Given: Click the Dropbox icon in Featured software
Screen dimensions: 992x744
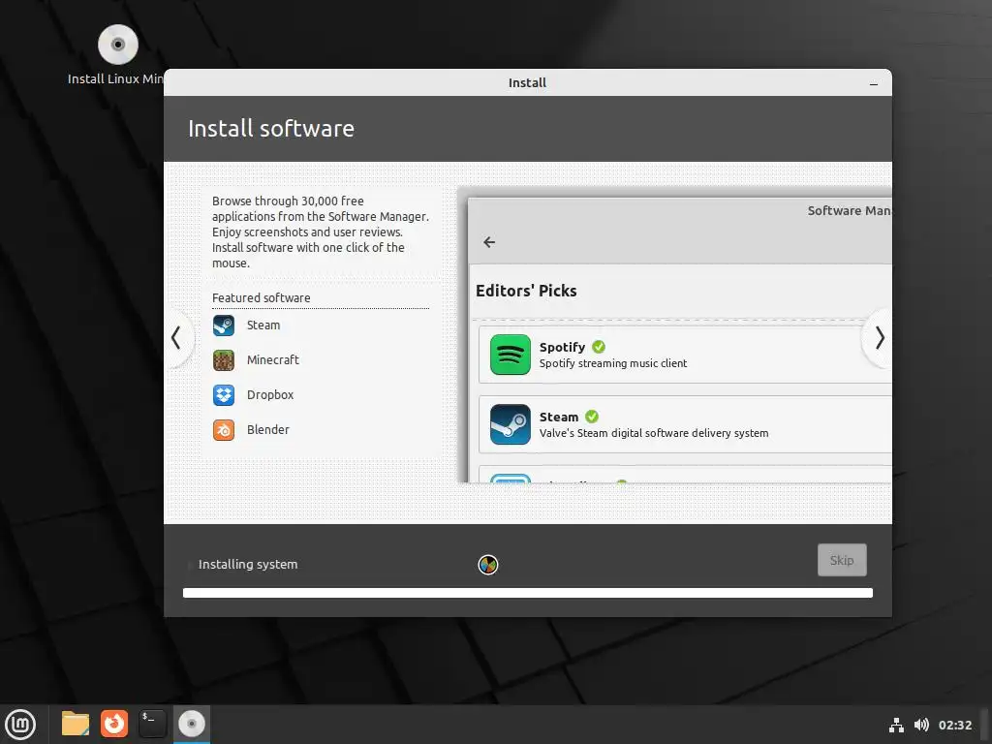Looking at the screenshot, I should click(x=224, y=395).
